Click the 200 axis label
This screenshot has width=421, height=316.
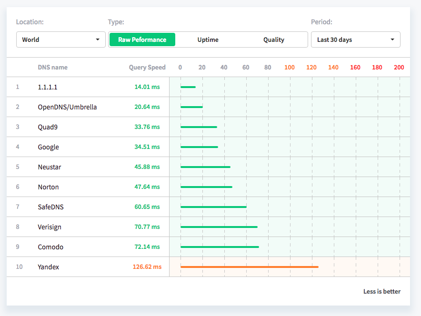(399, 67)
